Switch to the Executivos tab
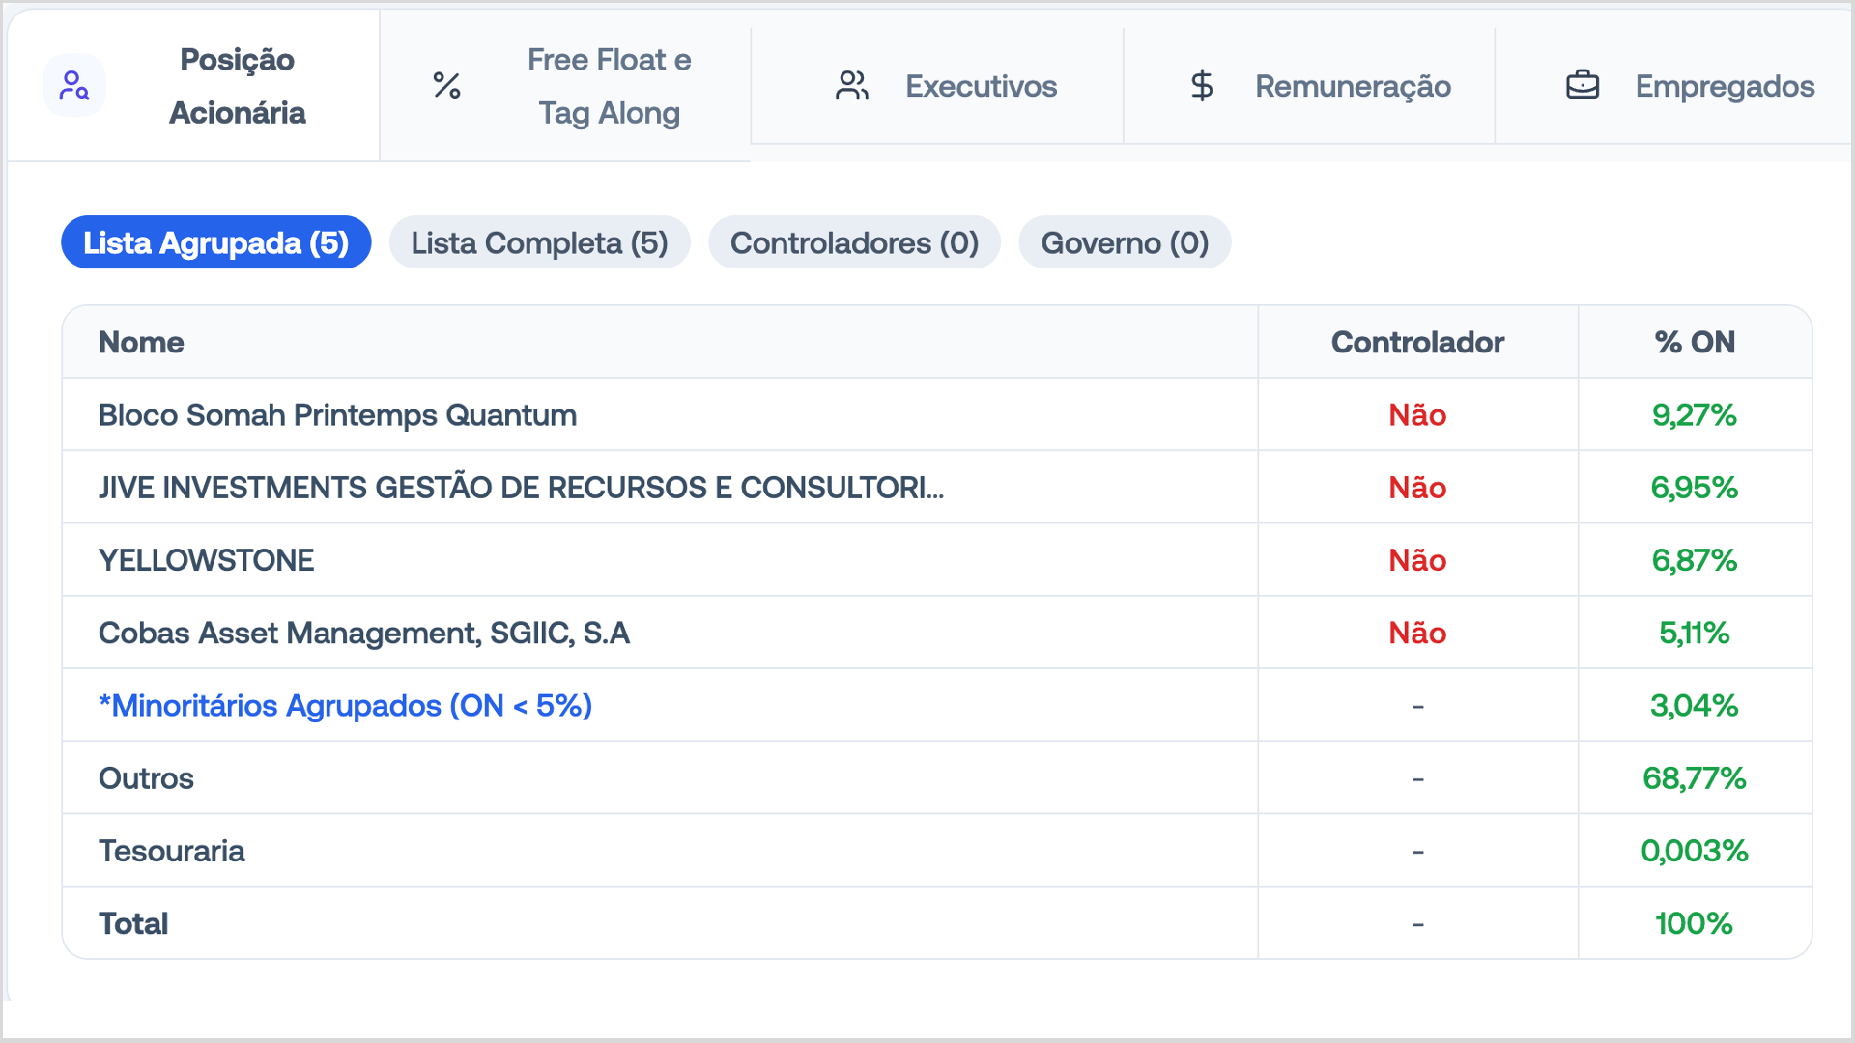The height and width of the screenshot is (1043, 1855). pyautogui.click(x=937, y=86)
